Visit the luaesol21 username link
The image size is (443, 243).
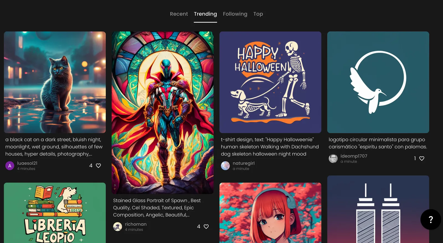pos(27,163)
